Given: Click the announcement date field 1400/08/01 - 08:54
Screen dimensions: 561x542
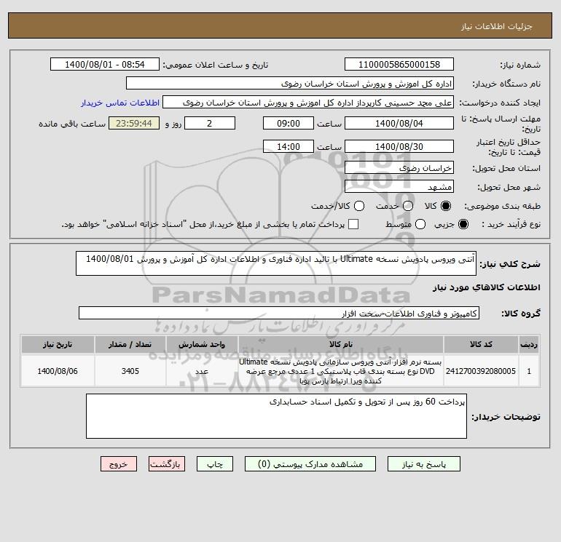Looking at the screenshot, I should (x=104, y=64).
